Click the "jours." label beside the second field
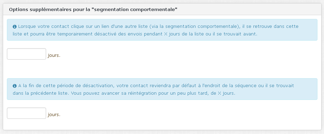The width and height of the screenshot is (324, 134). pos(54,115)
